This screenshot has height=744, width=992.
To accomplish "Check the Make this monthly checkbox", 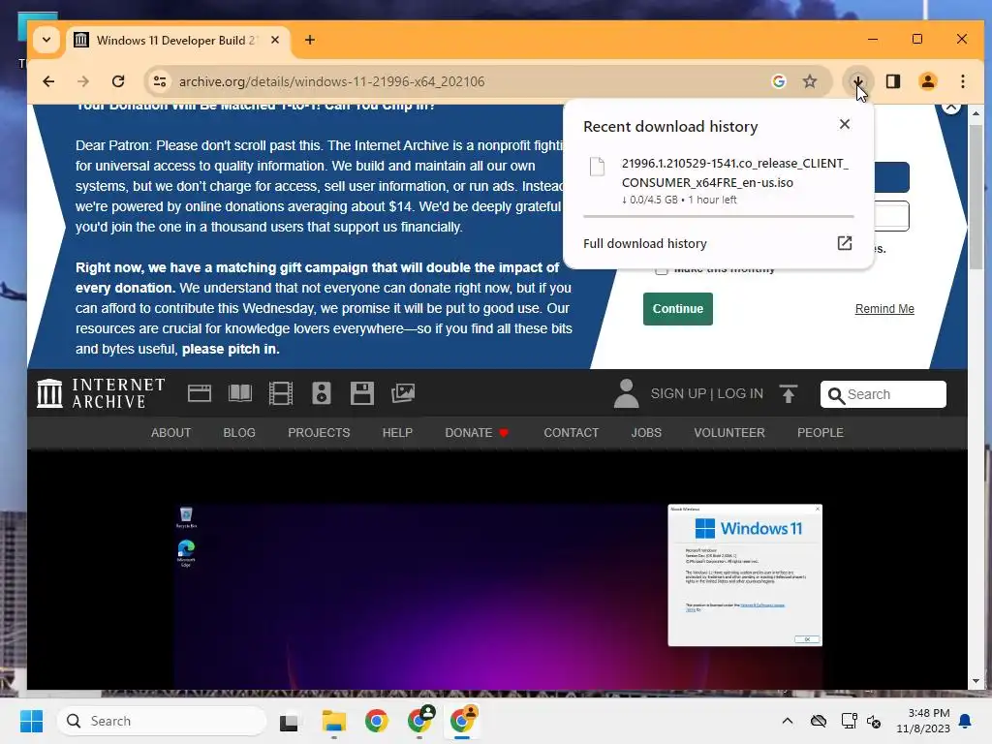I will coord(662,270).
